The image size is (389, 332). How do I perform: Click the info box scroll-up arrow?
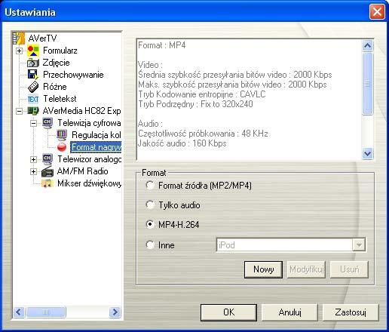tap(367, 45)
